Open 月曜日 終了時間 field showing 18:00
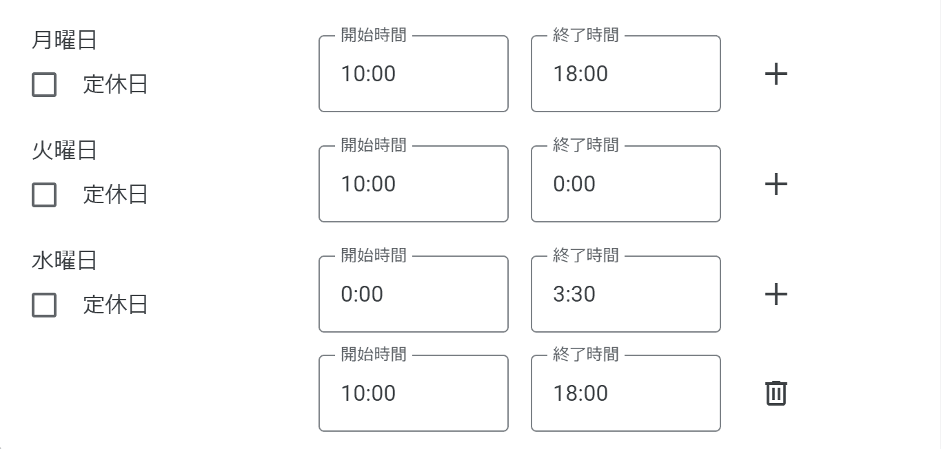Viewport: 941px width, 449px height. coord(626,74)
